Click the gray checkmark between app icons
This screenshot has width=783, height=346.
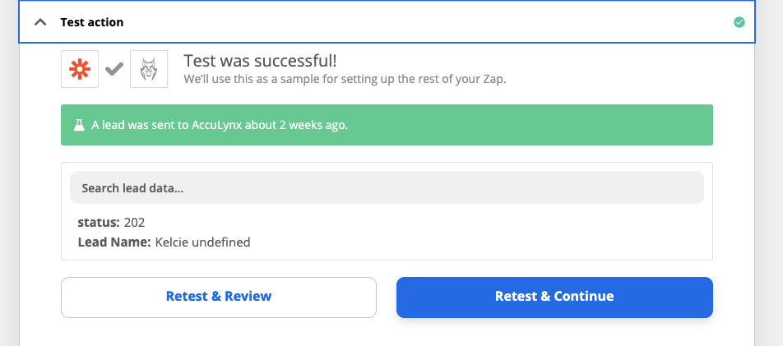[x=114, y=69]
